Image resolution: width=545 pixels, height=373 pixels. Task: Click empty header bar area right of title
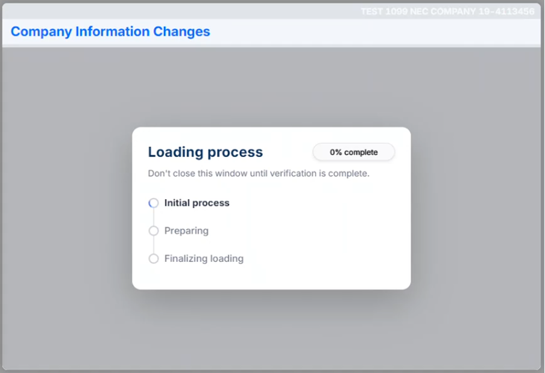[x=374, y=32]
